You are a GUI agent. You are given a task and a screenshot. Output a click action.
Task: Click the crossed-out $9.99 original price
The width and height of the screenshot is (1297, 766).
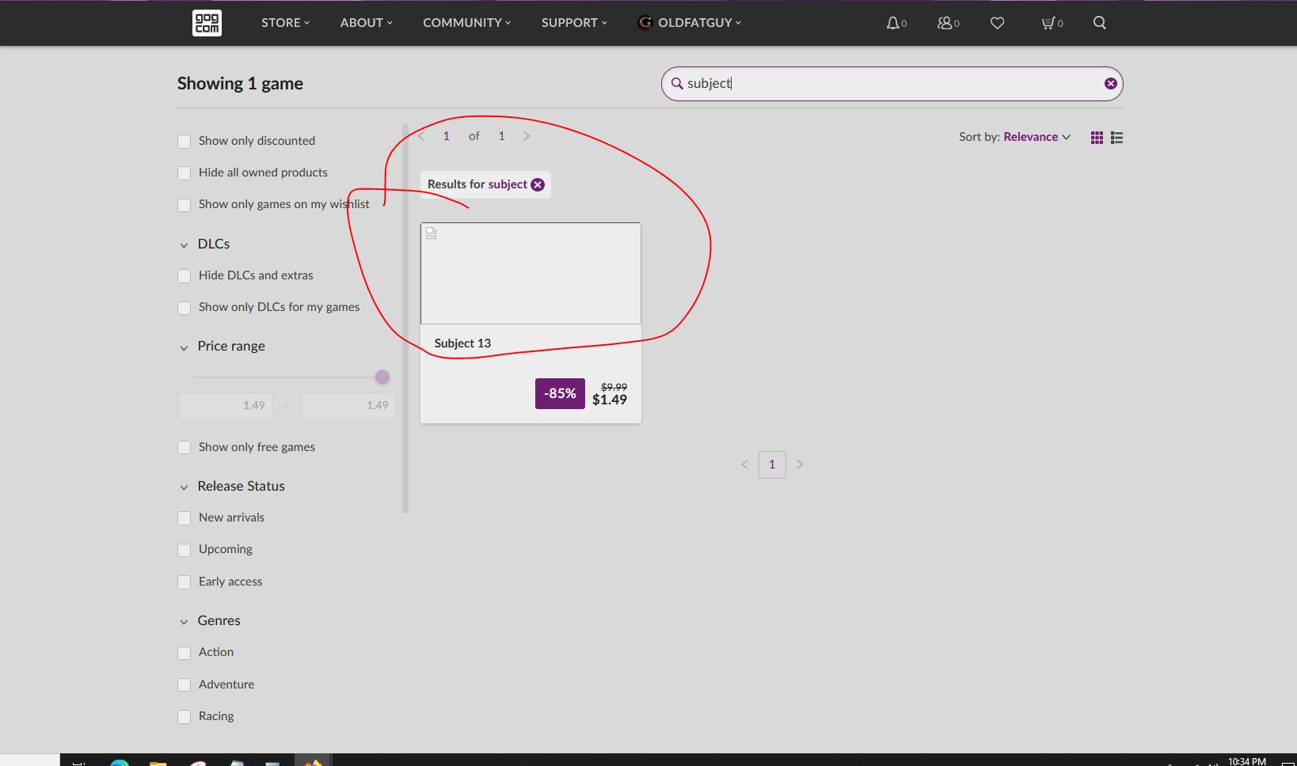pos(614,387)
